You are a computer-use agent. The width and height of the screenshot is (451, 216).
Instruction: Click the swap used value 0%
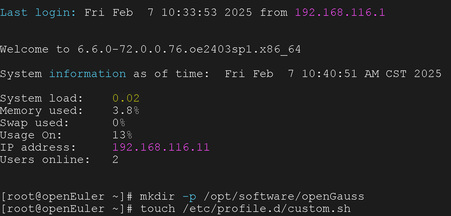[119, 123]
